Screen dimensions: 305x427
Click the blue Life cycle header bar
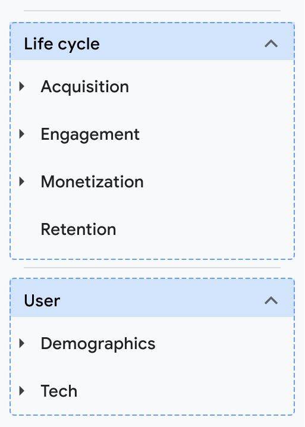click(152, 42)
